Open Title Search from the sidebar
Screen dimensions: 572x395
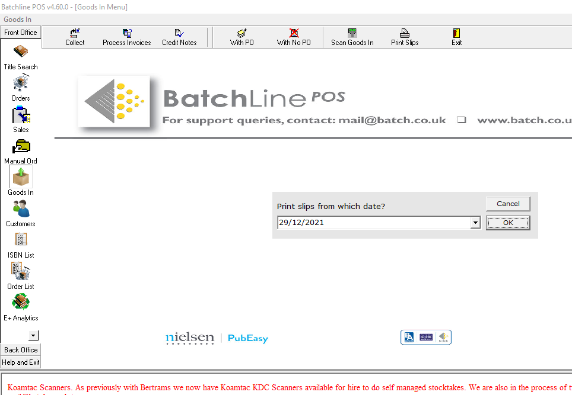click(x=21, y=57)
